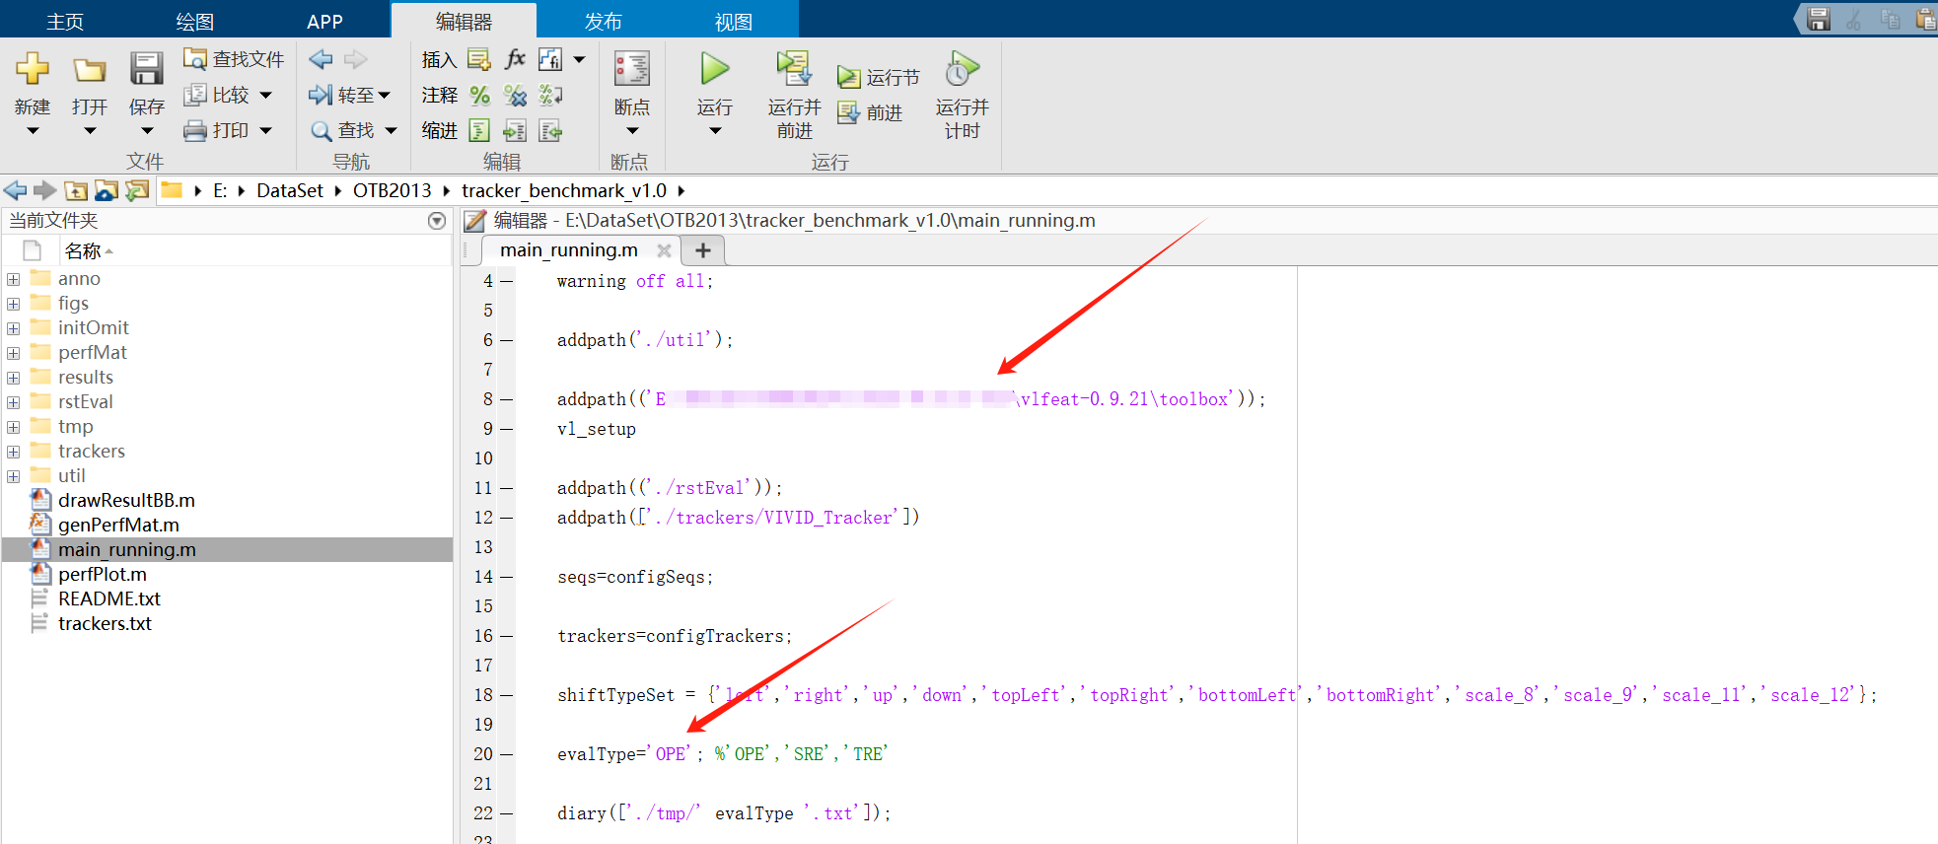Click tracker_benchmark_v1.0 in the address path
1938x844 pixels.
564,190
